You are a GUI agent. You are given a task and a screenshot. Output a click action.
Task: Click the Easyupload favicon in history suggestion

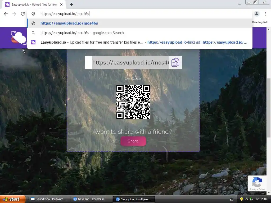tap(33, 42)
